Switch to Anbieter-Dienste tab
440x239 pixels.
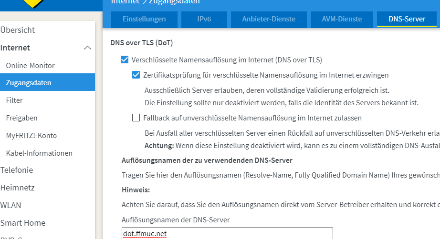[x=269, y=20]
